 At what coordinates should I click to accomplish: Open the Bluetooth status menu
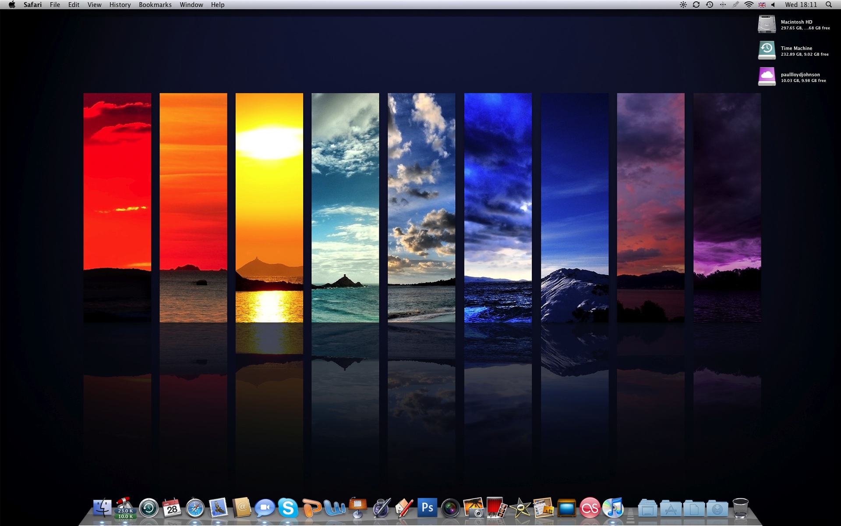[x=723, y=5]
